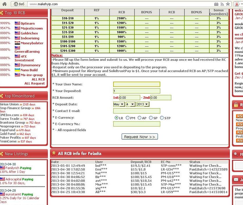Click the Contact E-mail field
243x205 pixels.
point(136,111)
